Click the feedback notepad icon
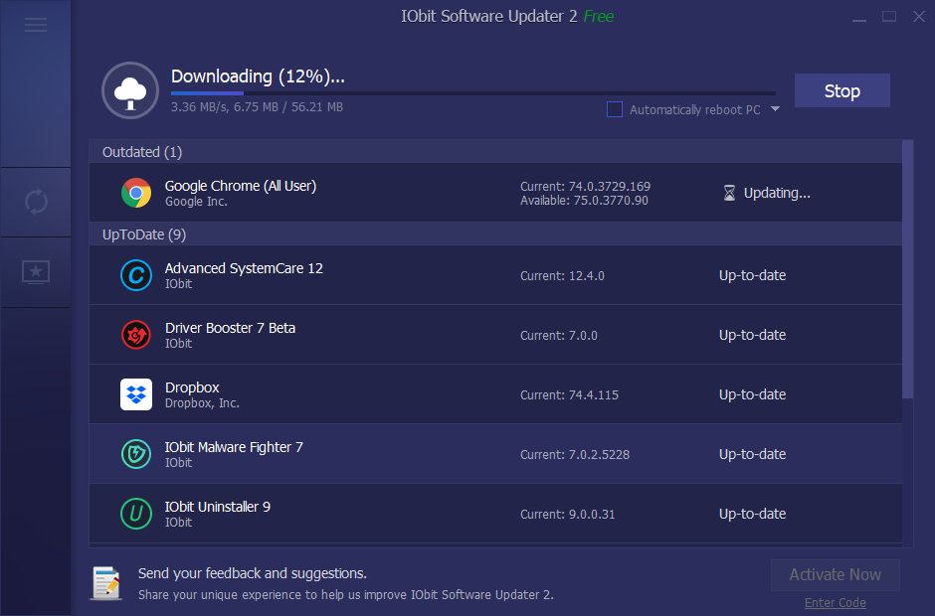 [106, 582]
